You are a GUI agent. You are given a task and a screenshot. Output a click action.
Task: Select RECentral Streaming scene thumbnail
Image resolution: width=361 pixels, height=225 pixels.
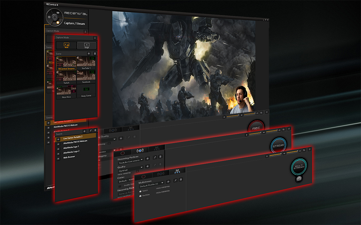tap(66, 63)
